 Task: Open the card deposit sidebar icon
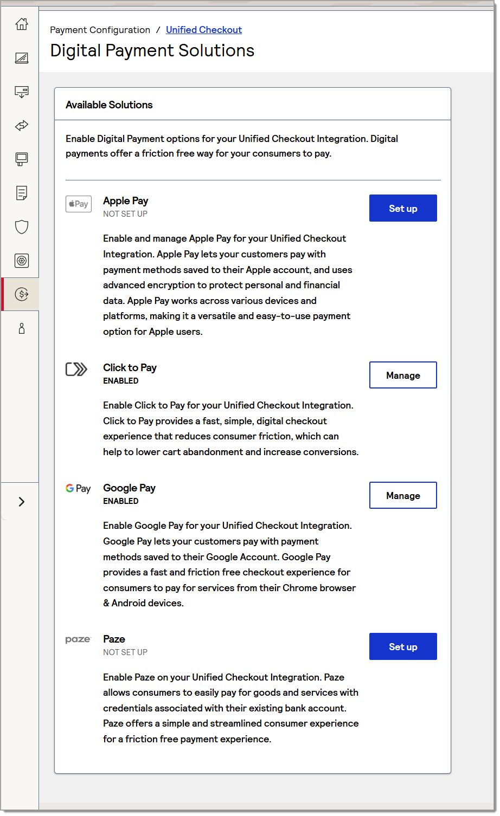[x=21, y=92]
